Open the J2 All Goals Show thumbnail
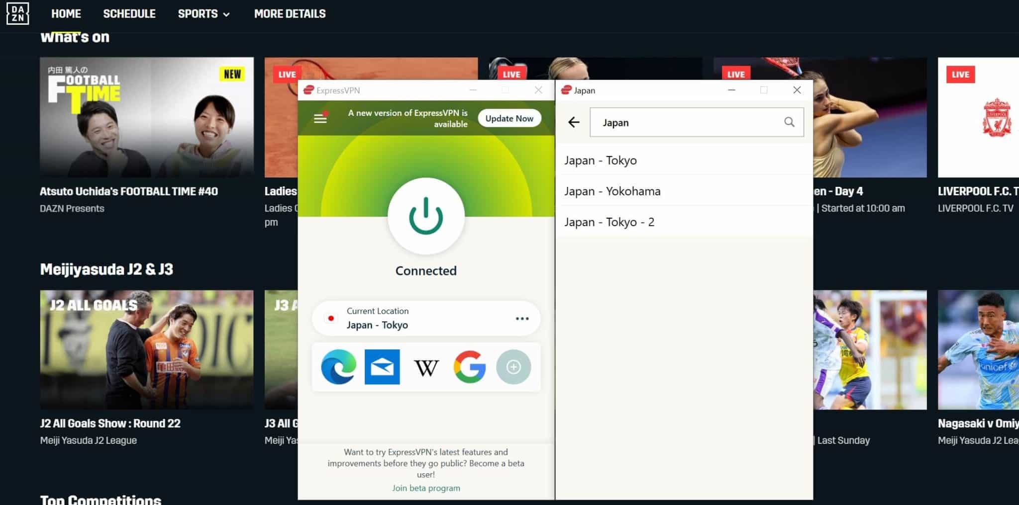 [x=147, y=349]
